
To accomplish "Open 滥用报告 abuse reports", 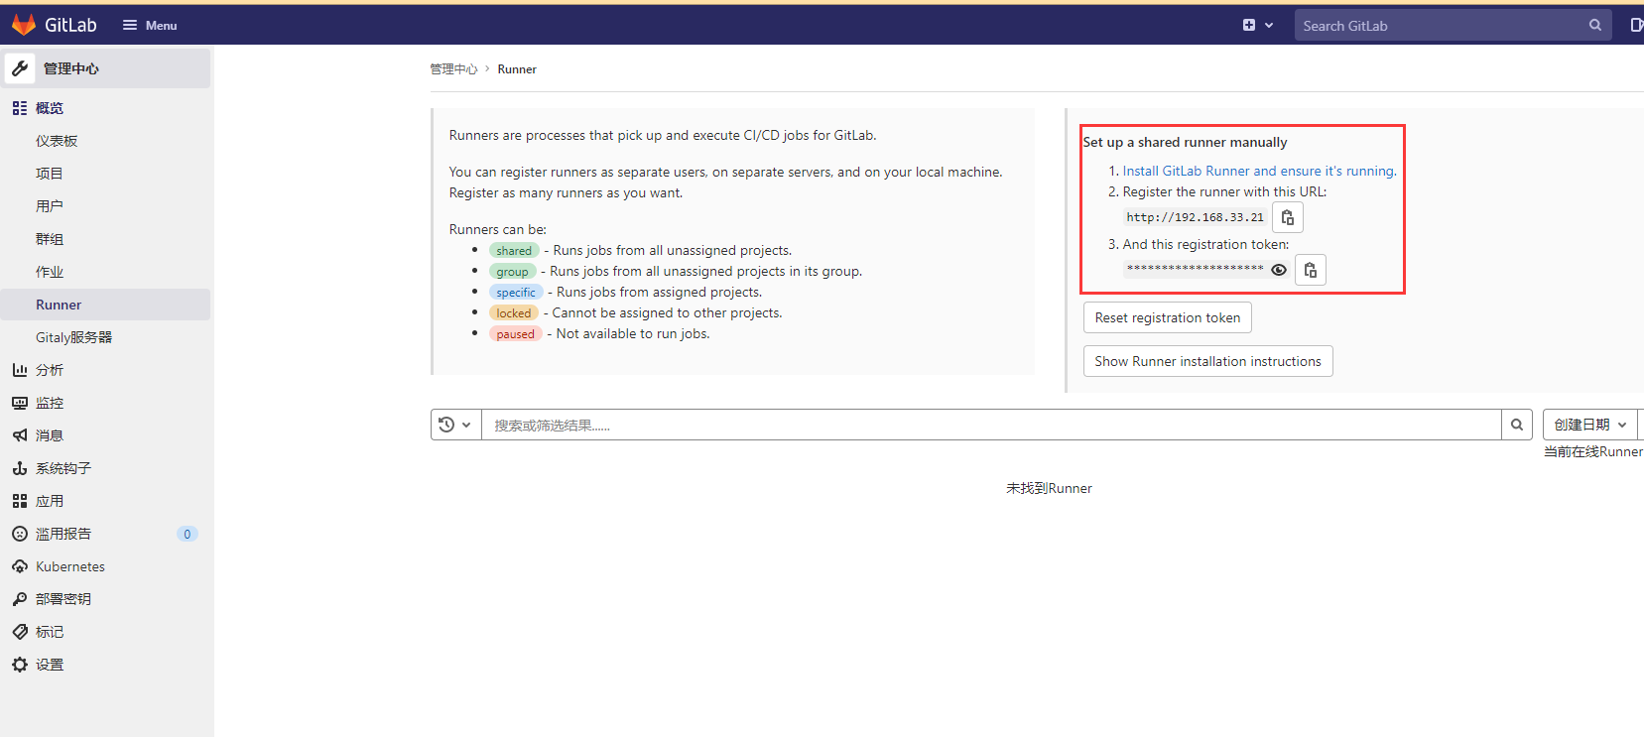I will pos(63,534).
